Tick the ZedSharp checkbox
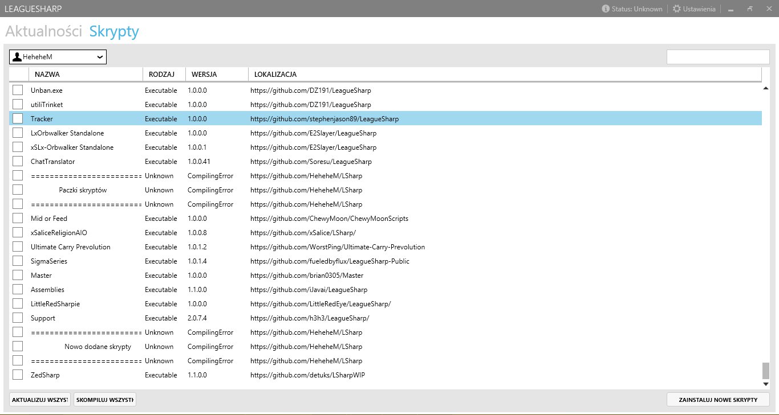The width and height of the screenshot is (779, 415). pyautogui.click(x=18, y=375)
